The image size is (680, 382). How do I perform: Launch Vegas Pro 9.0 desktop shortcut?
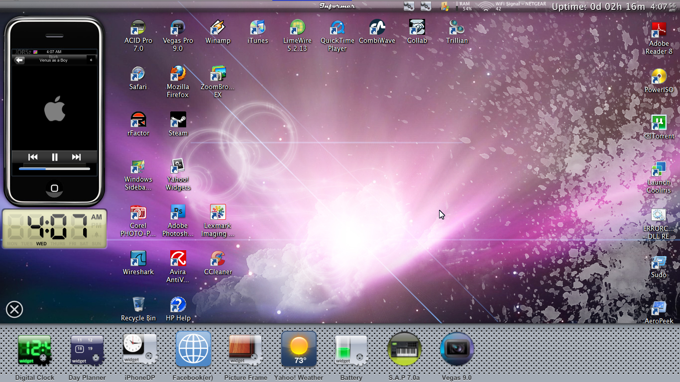[178, 35]
